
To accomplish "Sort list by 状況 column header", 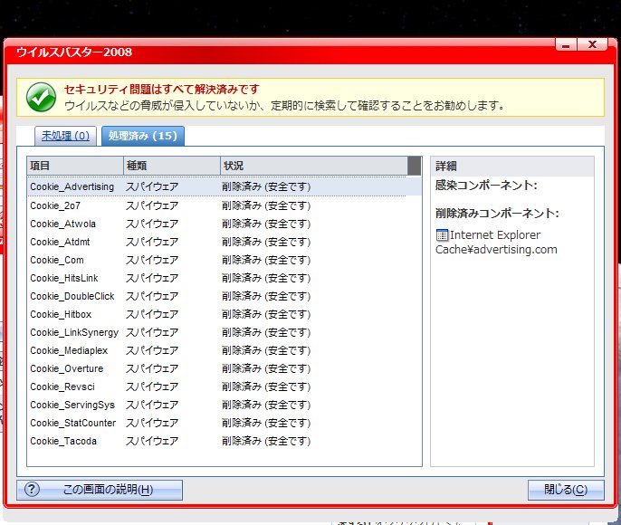I will [x=313, y=166].
